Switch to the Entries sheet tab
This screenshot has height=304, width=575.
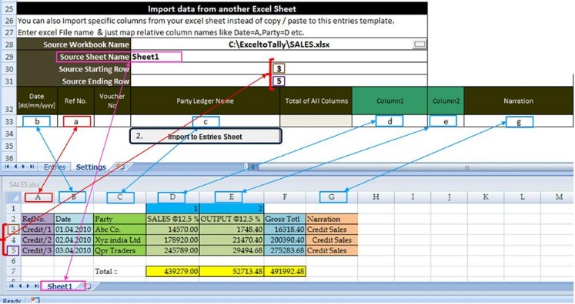[55, 167]
